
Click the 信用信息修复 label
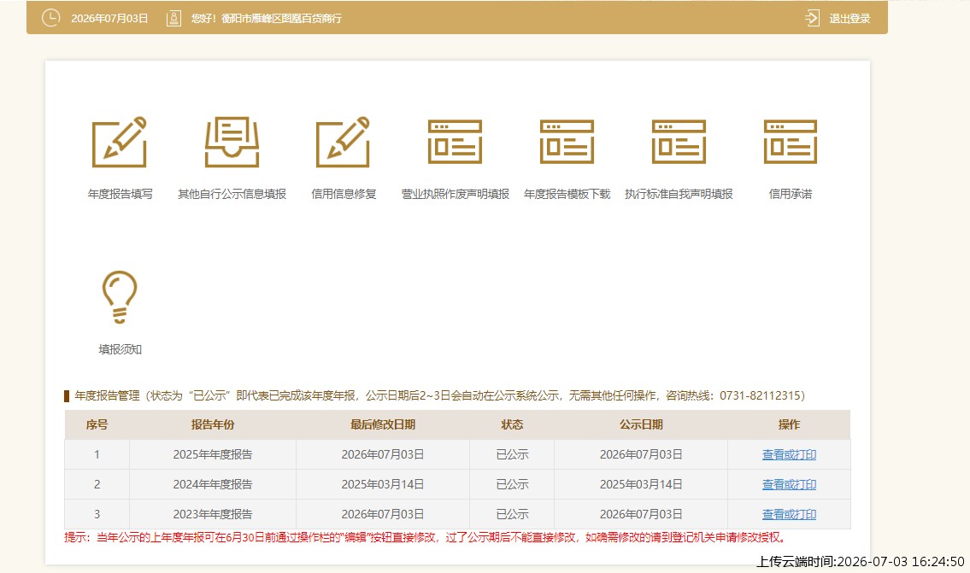click(344, 194)
